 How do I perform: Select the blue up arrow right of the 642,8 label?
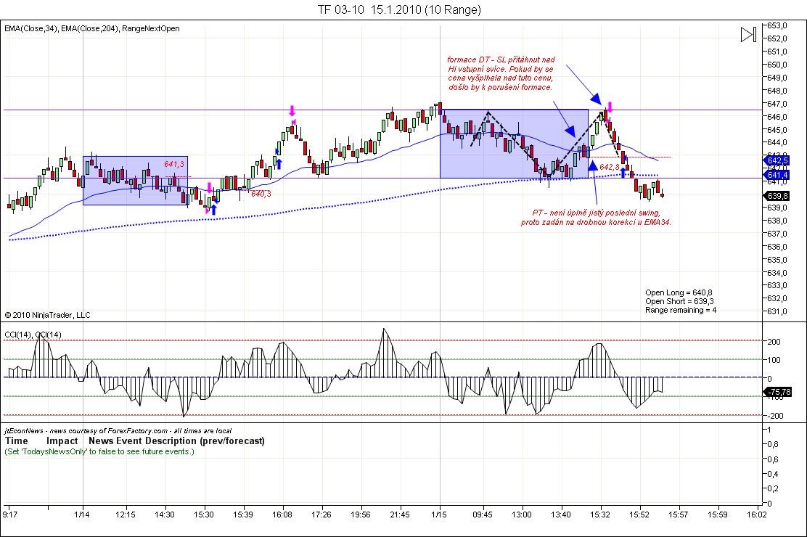tap(623, 173)
